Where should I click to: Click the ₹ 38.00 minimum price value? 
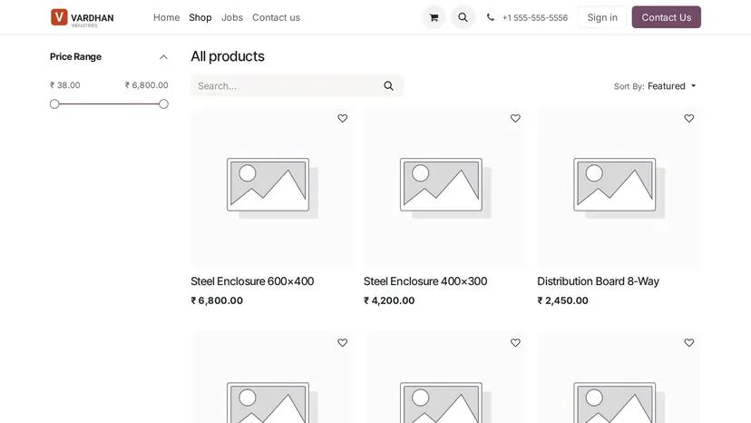65,85
